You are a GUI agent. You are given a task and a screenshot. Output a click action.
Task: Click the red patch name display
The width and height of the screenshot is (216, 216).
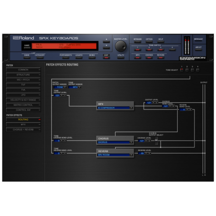64,46
